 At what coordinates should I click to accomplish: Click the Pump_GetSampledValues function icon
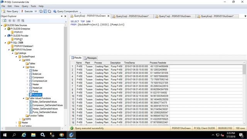click(31, 112)
